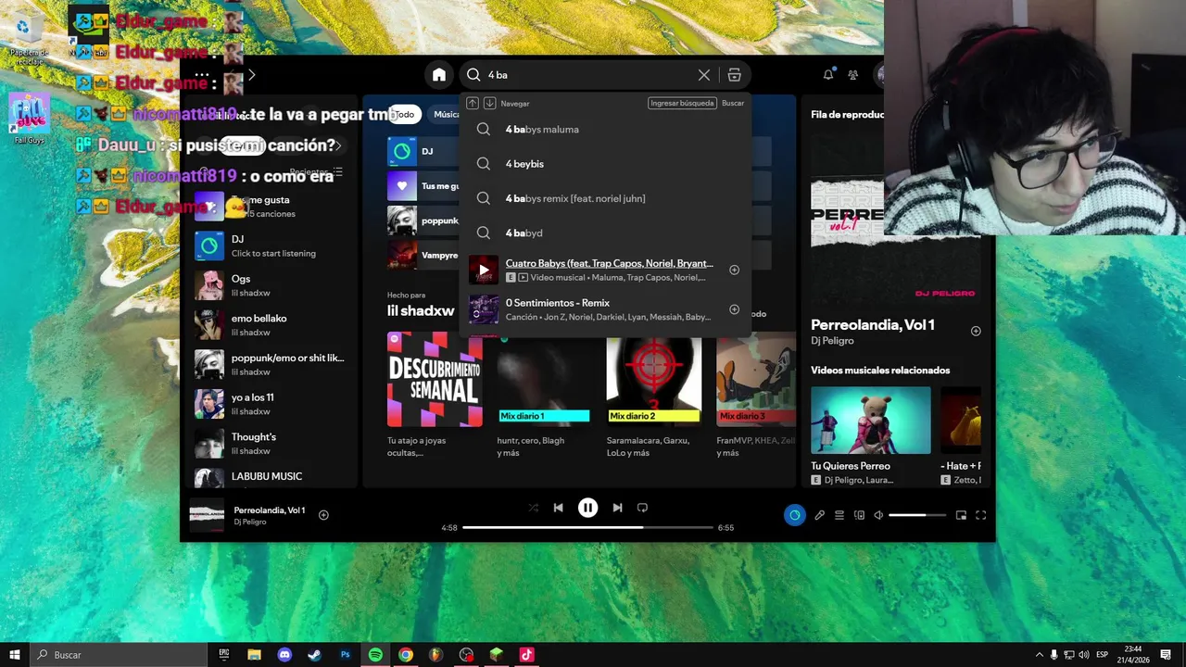Open 'emo bellako' playlist in the library

[270, 324]
